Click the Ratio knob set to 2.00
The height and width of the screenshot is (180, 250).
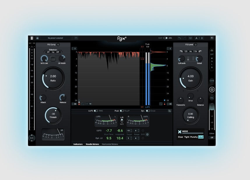click(x=53, y=78)
